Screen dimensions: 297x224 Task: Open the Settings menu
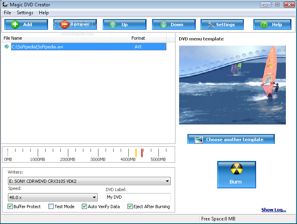tap(25, 13)
